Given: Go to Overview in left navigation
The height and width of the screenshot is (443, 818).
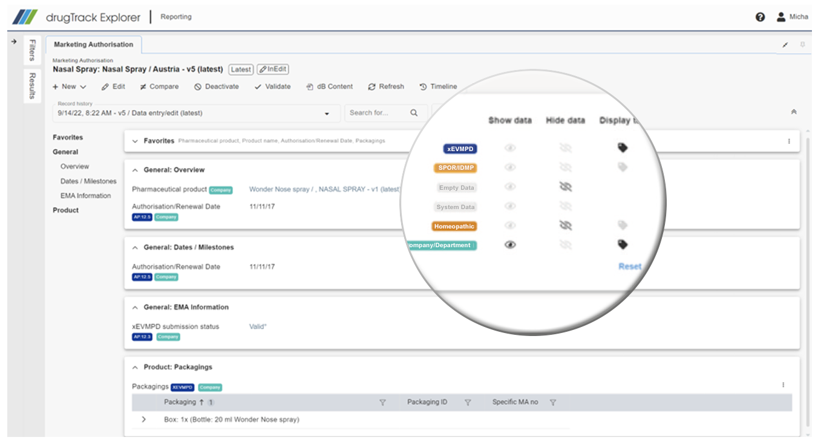Looking at the screenshot, I should (x=74, y=166).
